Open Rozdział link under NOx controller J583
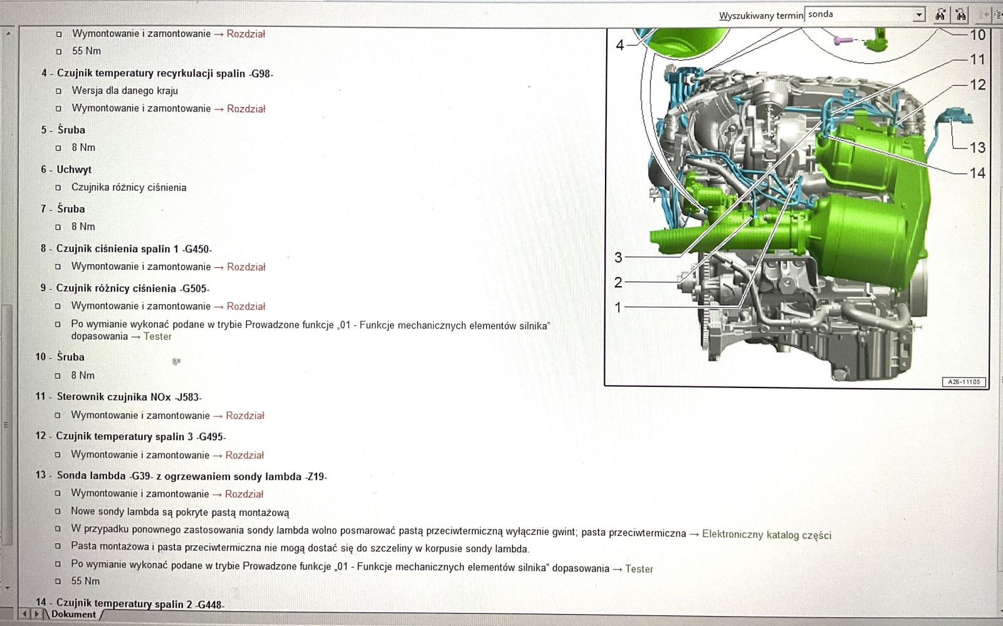This screenshot has width=1003, height=626. pyautogui.click(x=245, y=415)
